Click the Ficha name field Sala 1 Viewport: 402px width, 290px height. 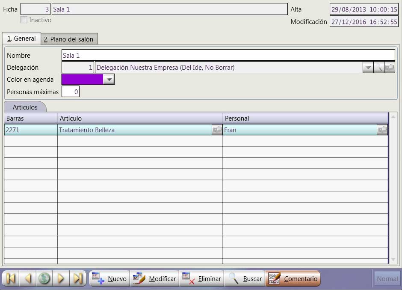[x=169, y=9]
